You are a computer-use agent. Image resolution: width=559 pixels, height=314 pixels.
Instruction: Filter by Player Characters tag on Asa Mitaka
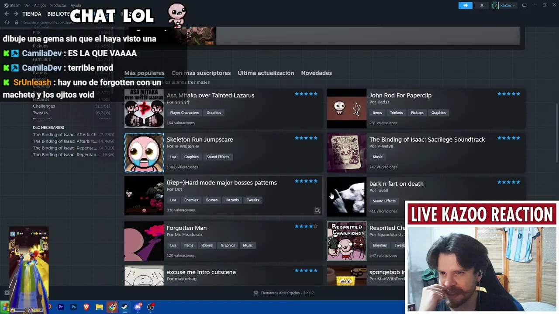184,113
